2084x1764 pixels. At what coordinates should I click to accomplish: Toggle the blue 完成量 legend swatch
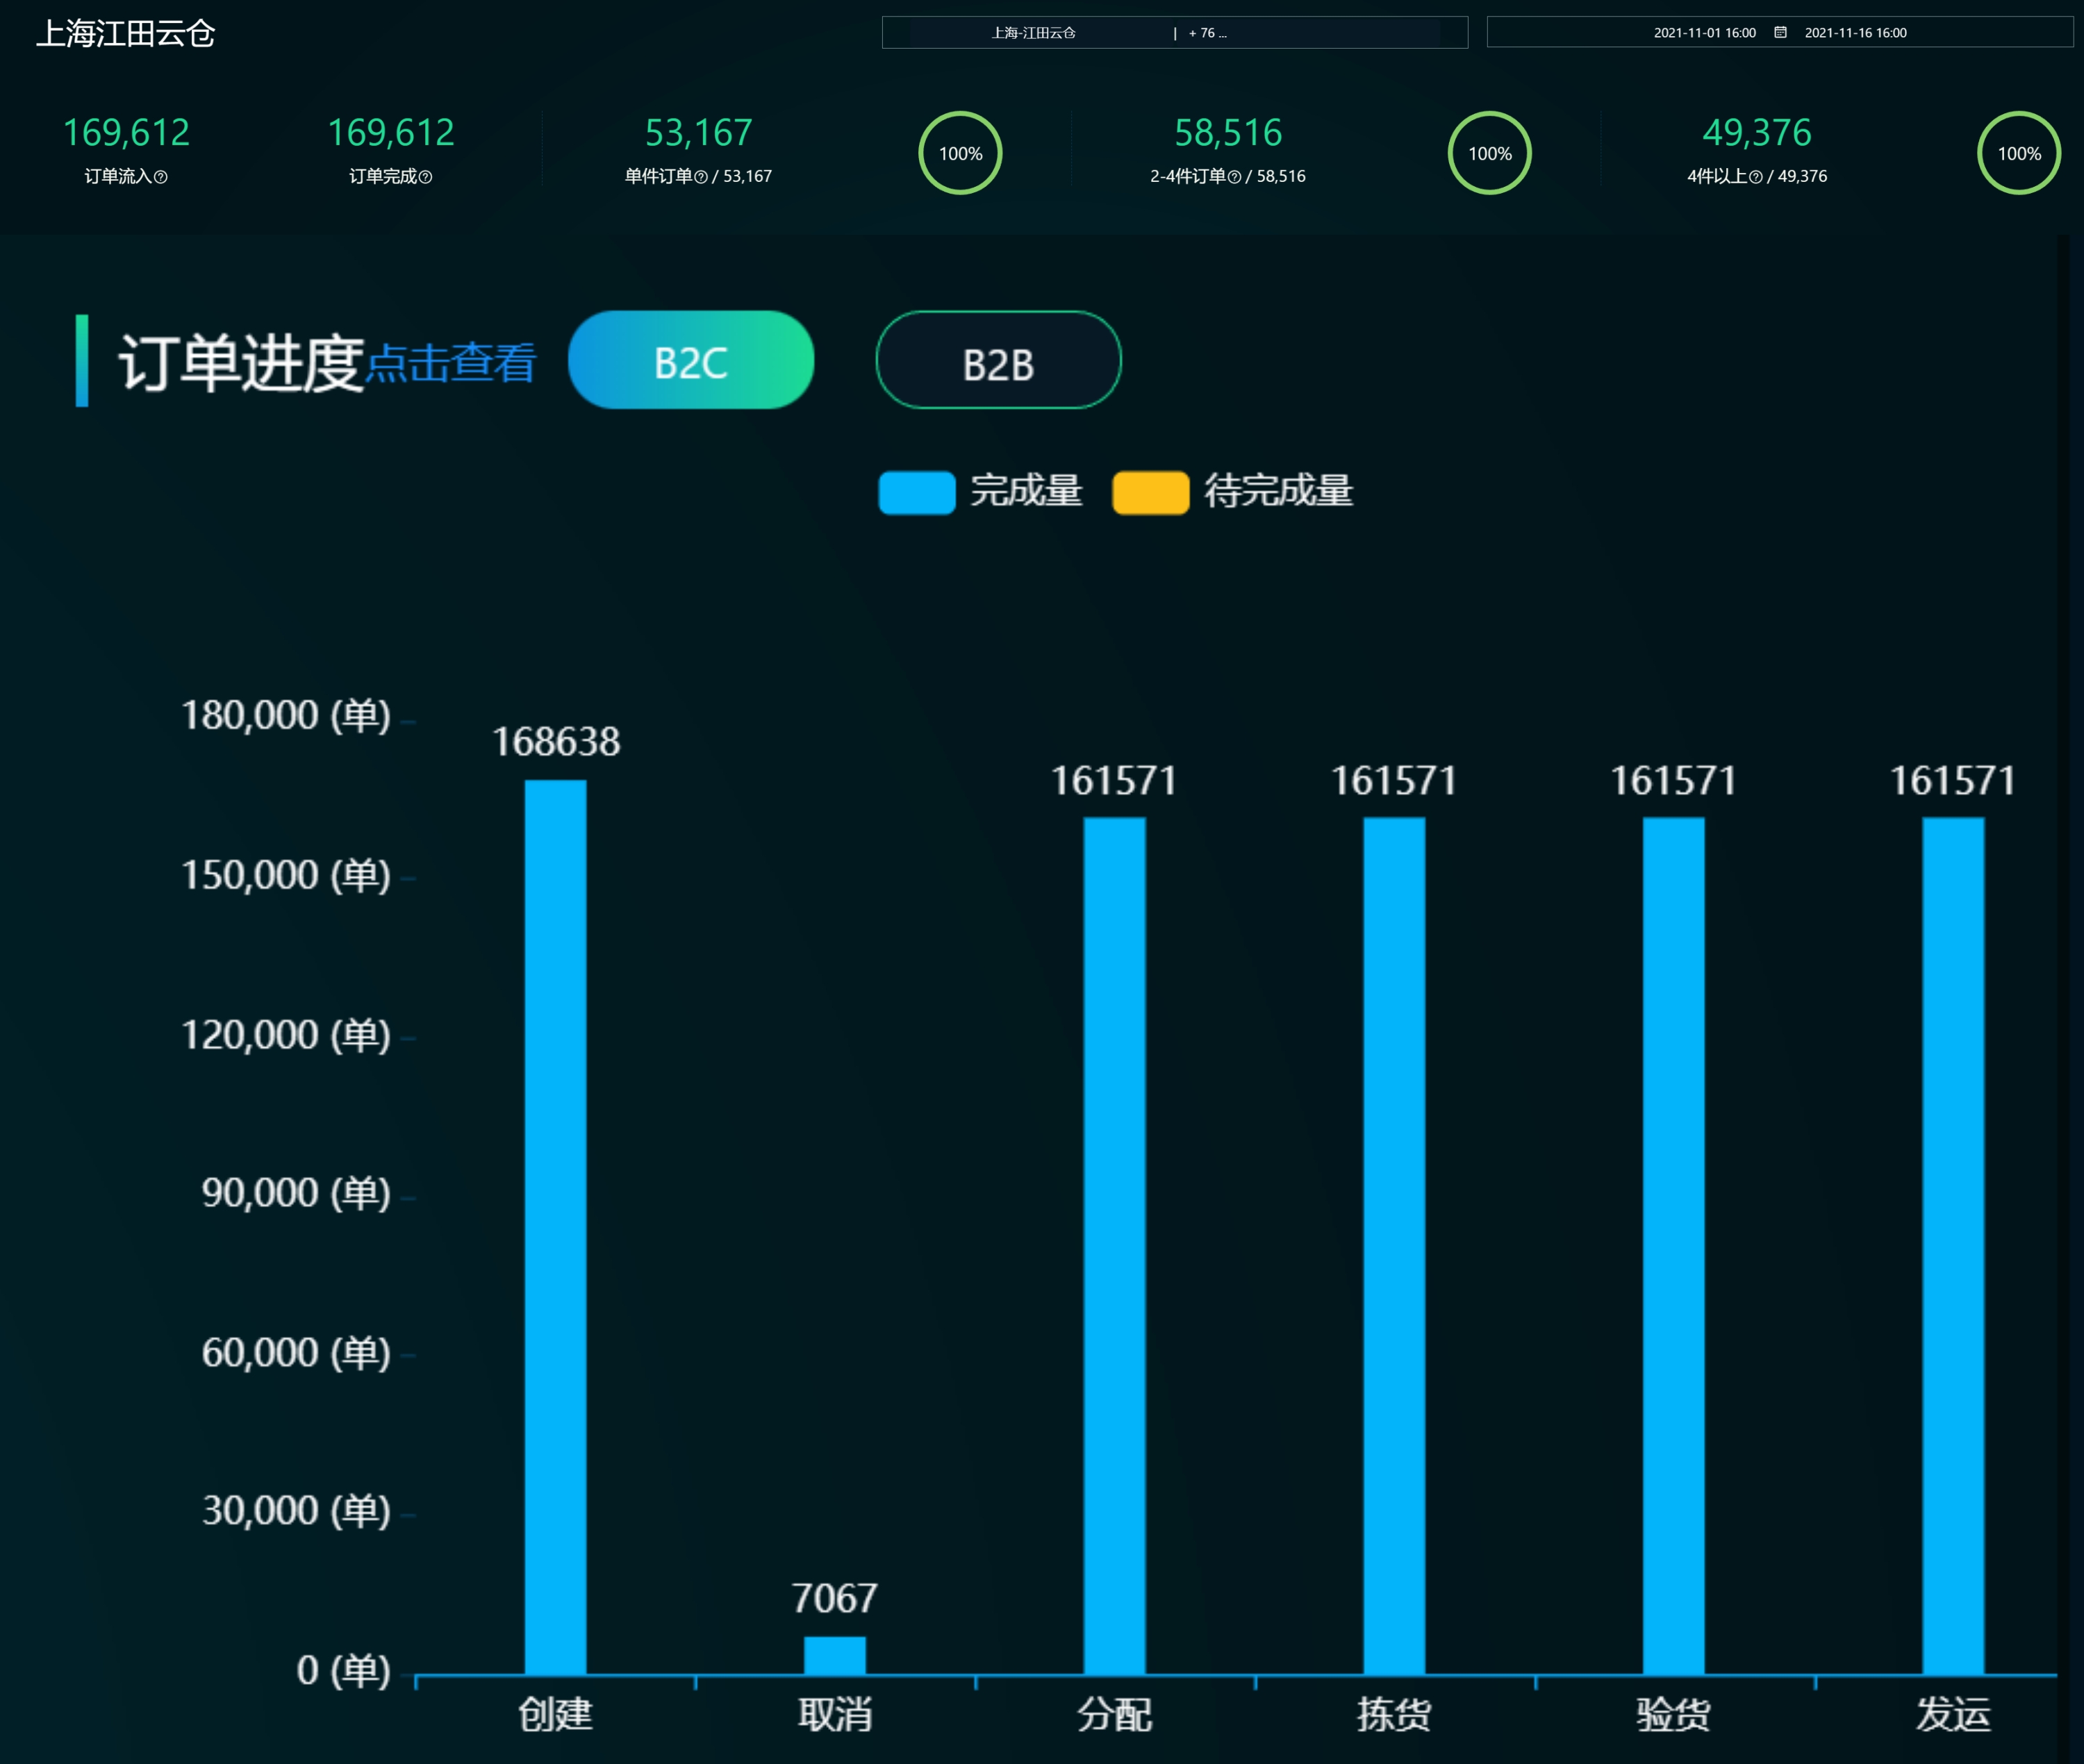(x=917, y=492)
